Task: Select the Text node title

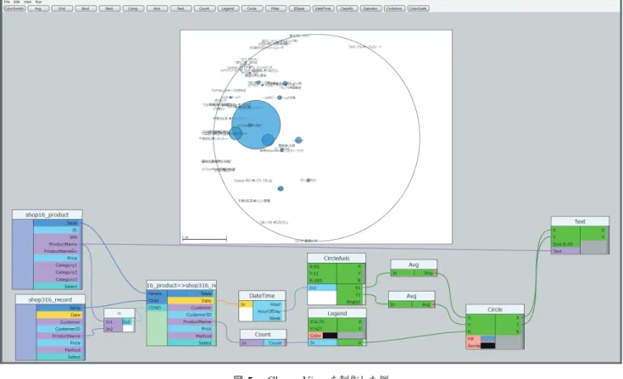Action: click(x=580, y=221)
